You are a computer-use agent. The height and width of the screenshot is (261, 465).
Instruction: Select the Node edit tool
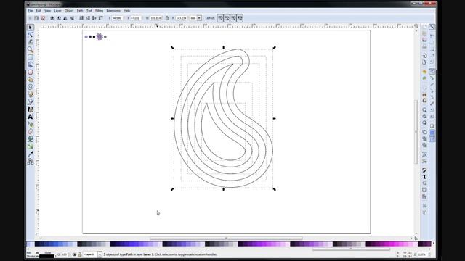coord(31,35)
